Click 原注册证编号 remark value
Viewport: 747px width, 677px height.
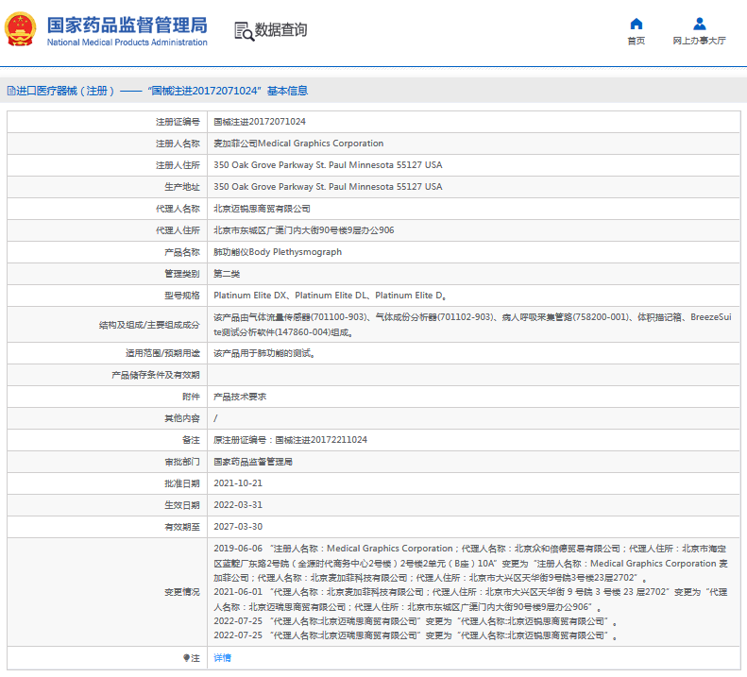(290, 440)
